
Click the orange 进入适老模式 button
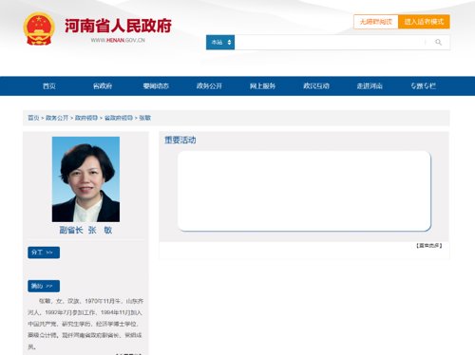coord(424,22)
